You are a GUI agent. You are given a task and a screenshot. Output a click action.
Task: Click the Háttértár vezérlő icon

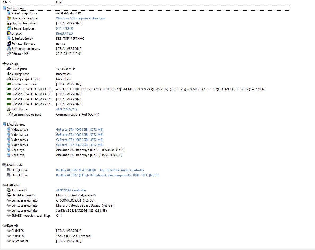[x=9, y=195]
